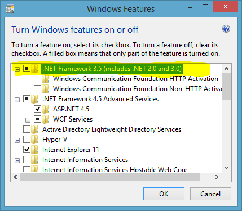Click the .NET Framework 3.5 folder icon
242x211 pixels.
click(x=35, y=69)
